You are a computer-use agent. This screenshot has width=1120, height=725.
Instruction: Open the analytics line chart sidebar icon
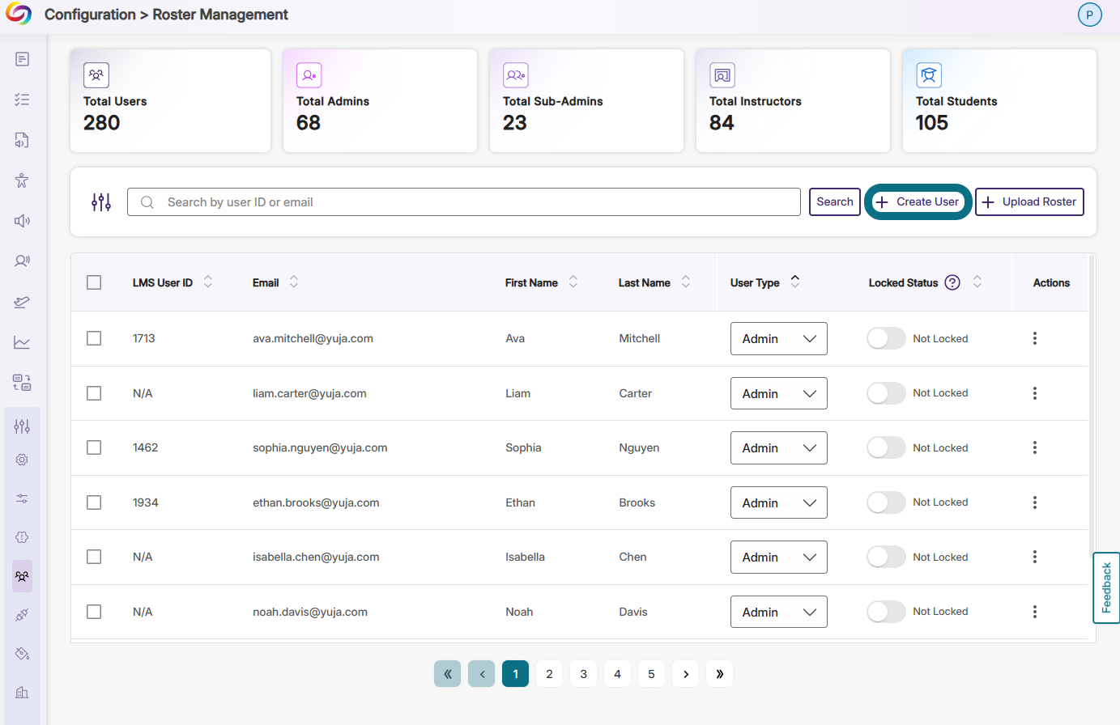22,342
